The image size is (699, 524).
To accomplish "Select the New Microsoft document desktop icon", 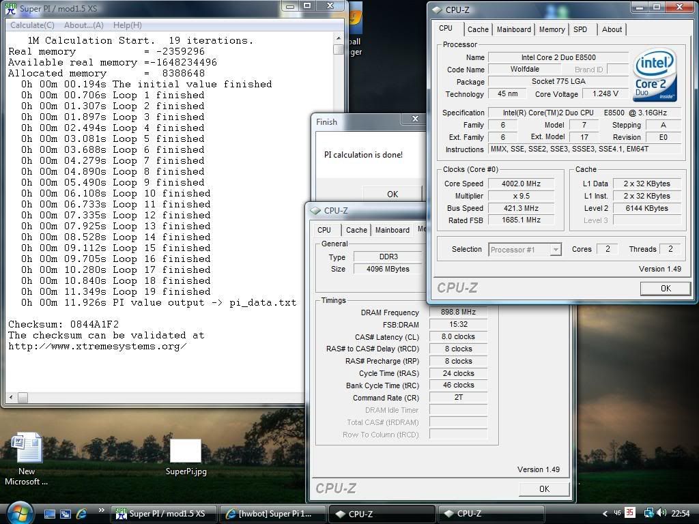I will click(27, 459).
